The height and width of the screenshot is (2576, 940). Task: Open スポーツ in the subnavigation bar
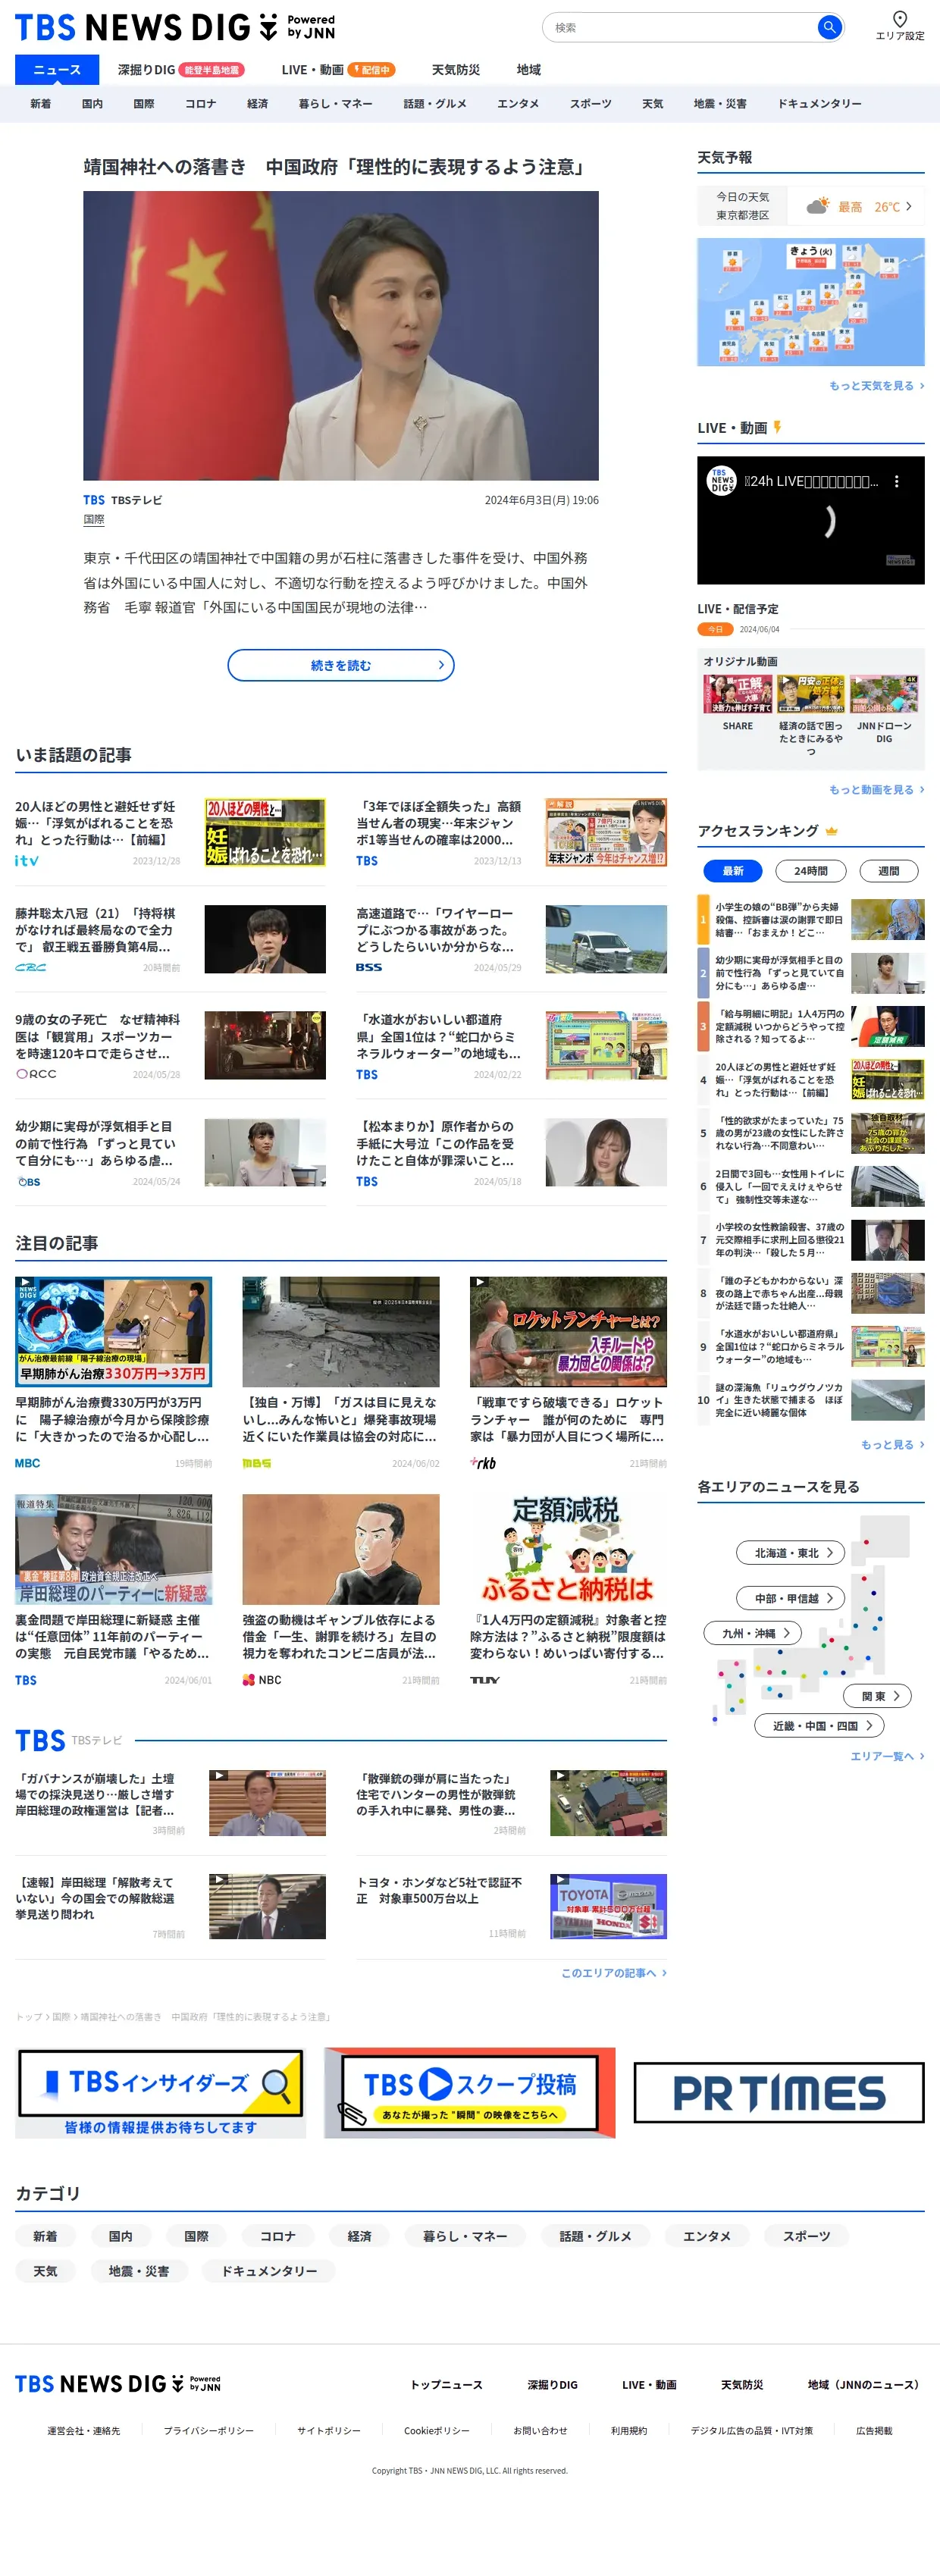pos(590,103)
